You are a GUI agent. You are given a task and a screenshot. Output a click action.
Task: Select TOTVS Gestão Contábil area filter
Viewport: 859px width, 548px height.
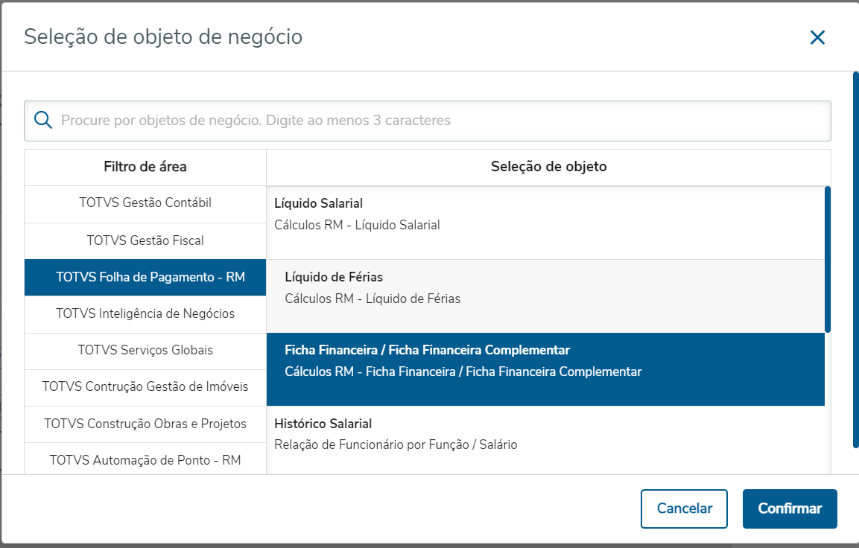145,203
